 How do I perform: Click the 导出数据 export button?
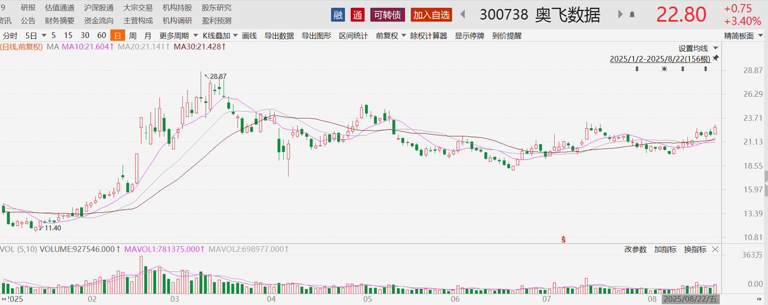point(279,35)
